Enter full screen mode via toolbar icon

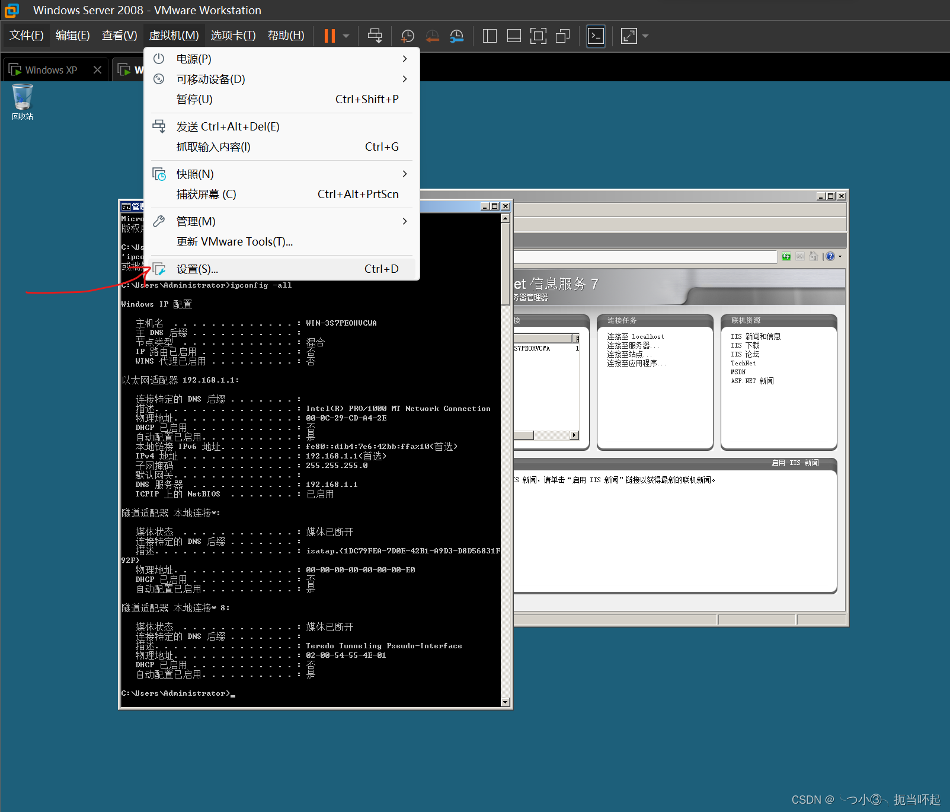pos(538,36)
